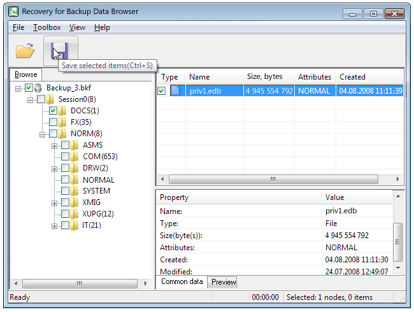This screenshot has height=312, width=414.
Task: Uncheck the priv1.edb file checkbox
Action: pyautogui.click(x=162, y=91)
